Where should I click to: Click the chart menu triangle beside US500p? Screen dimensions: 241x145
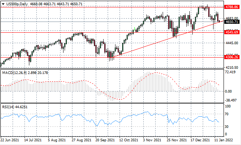click(x=3, y=4)
